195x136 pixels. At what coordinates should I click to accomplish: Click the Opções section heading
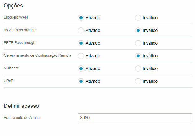[13, 6]
